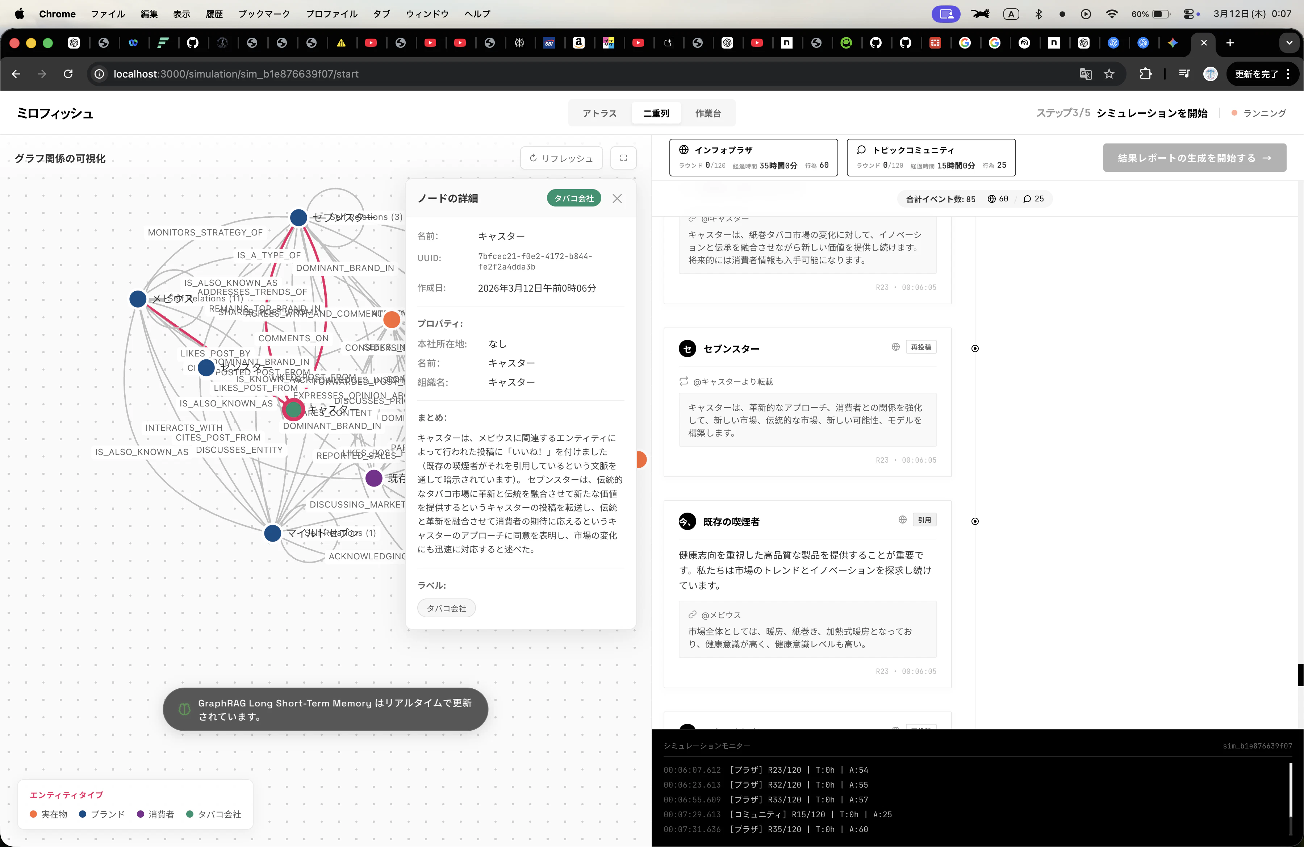The height and width of the screenshot is (847, 1304).
Task: Open the ウィンドウ menu
Action: [427, 14]
